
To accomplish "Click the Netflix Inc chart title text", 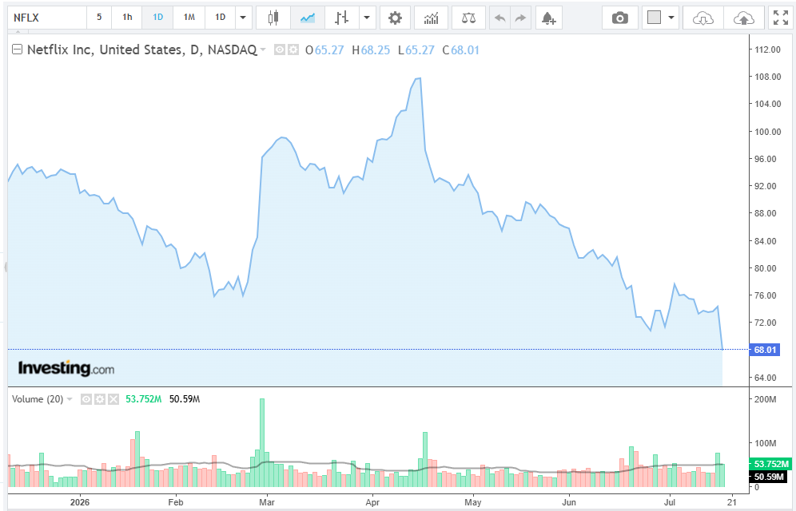I will [x=141, y=50].
